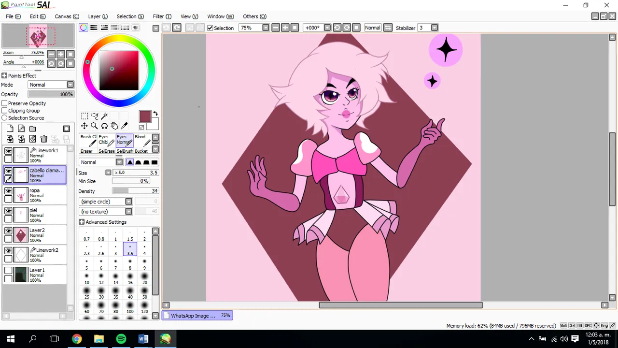Select the Move tool

(x=84, y=126)
